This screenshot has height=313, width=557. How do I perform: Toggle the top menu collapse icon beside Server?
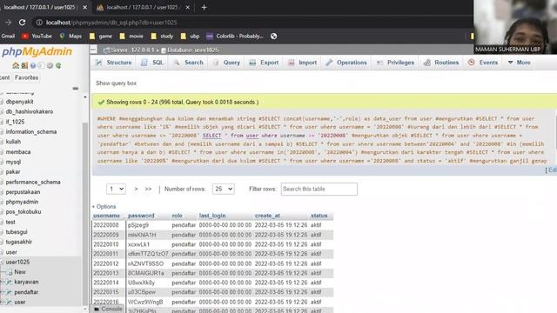click(x=93, y=50)
